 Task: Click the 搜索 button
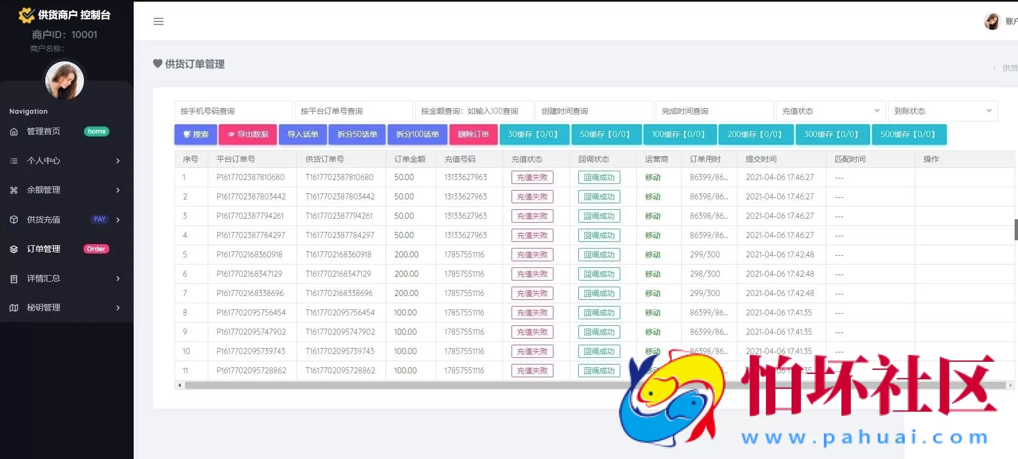point(196,134)
